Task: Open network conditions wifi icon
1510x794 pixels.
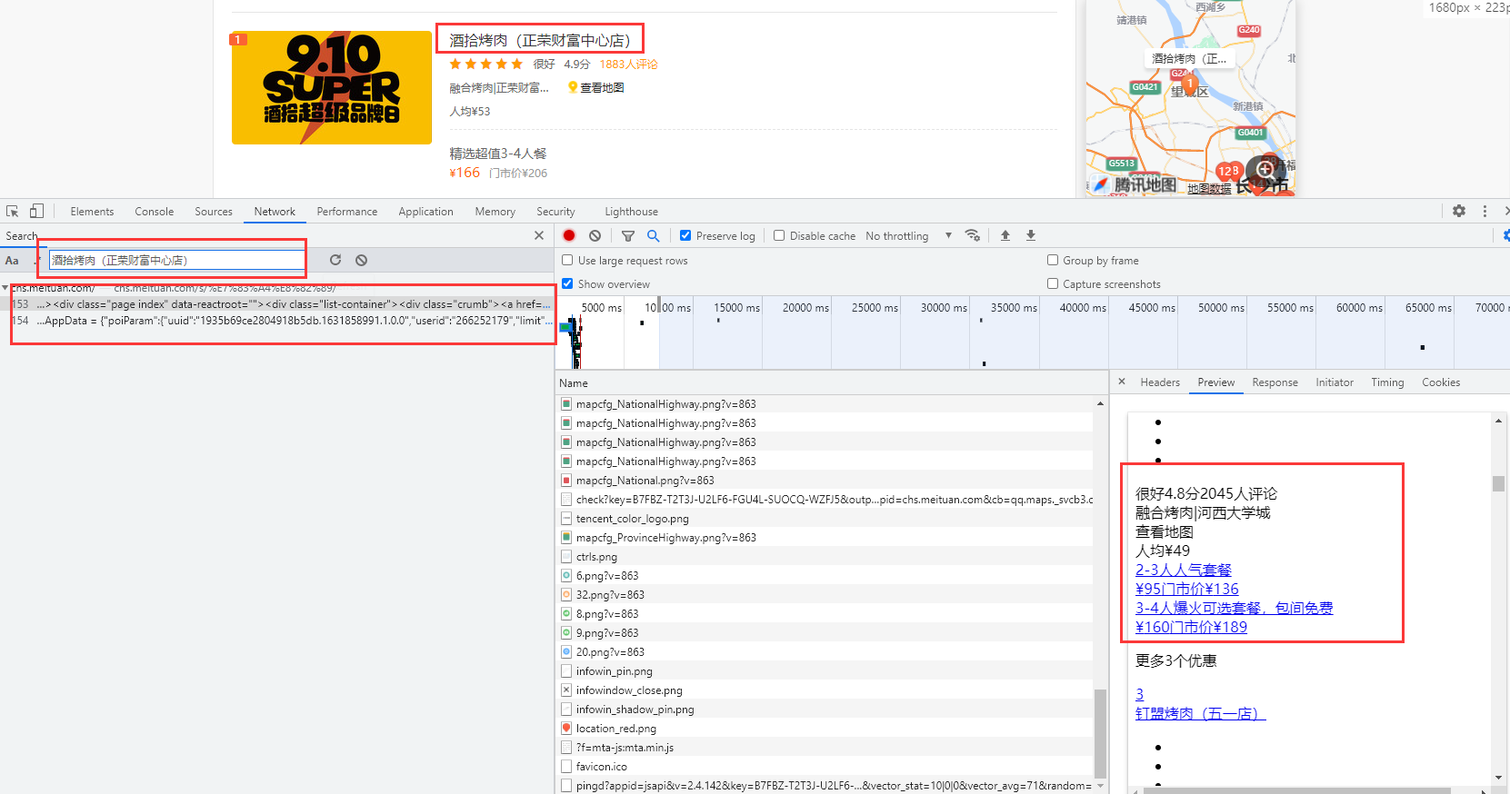Action: 973,235
